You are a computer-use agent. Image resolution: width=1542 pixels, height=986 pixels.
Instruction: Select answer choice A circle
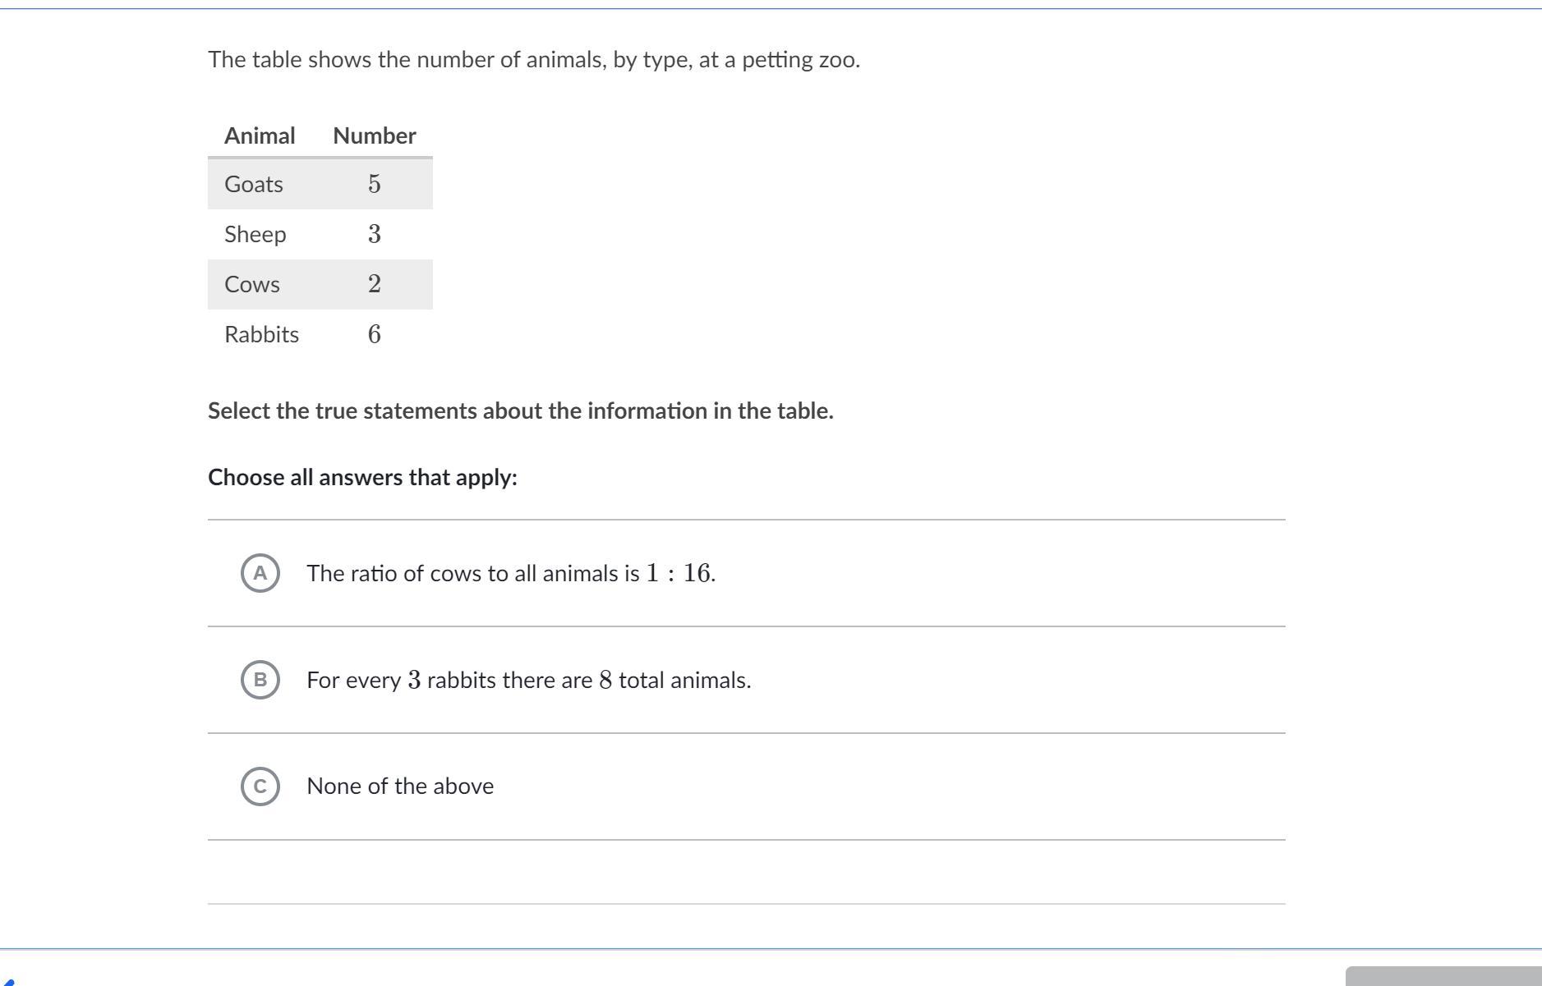(260, 573)
